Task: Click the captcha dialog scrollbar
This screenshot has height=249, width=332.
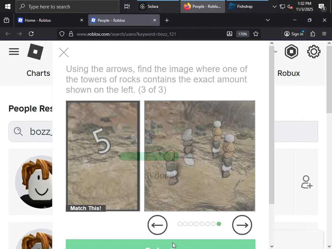Action: tap(272, 125)
